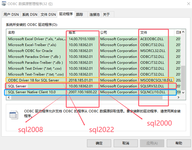This screenshot has height=150, width=192.
Task: Select the 驱动程序 tab
Action: 66,14
